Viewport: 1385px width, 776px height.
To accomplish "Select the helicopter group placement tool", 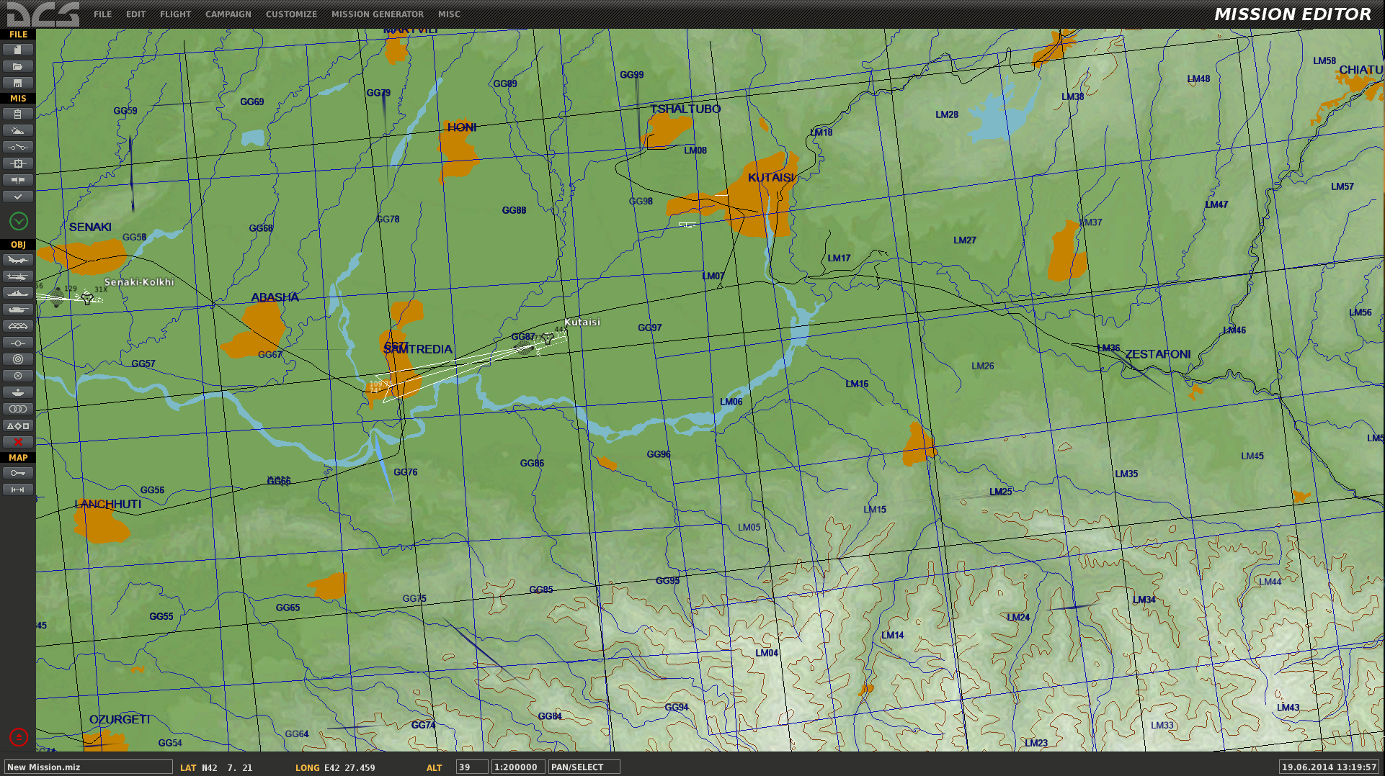I will 18,276.
